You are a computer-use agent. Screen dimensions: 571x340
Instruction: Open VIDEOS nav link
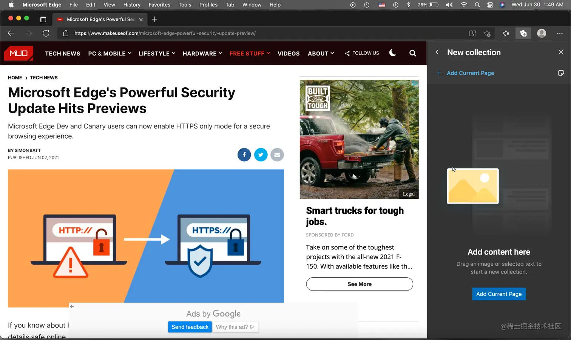(x=289, y=53)
